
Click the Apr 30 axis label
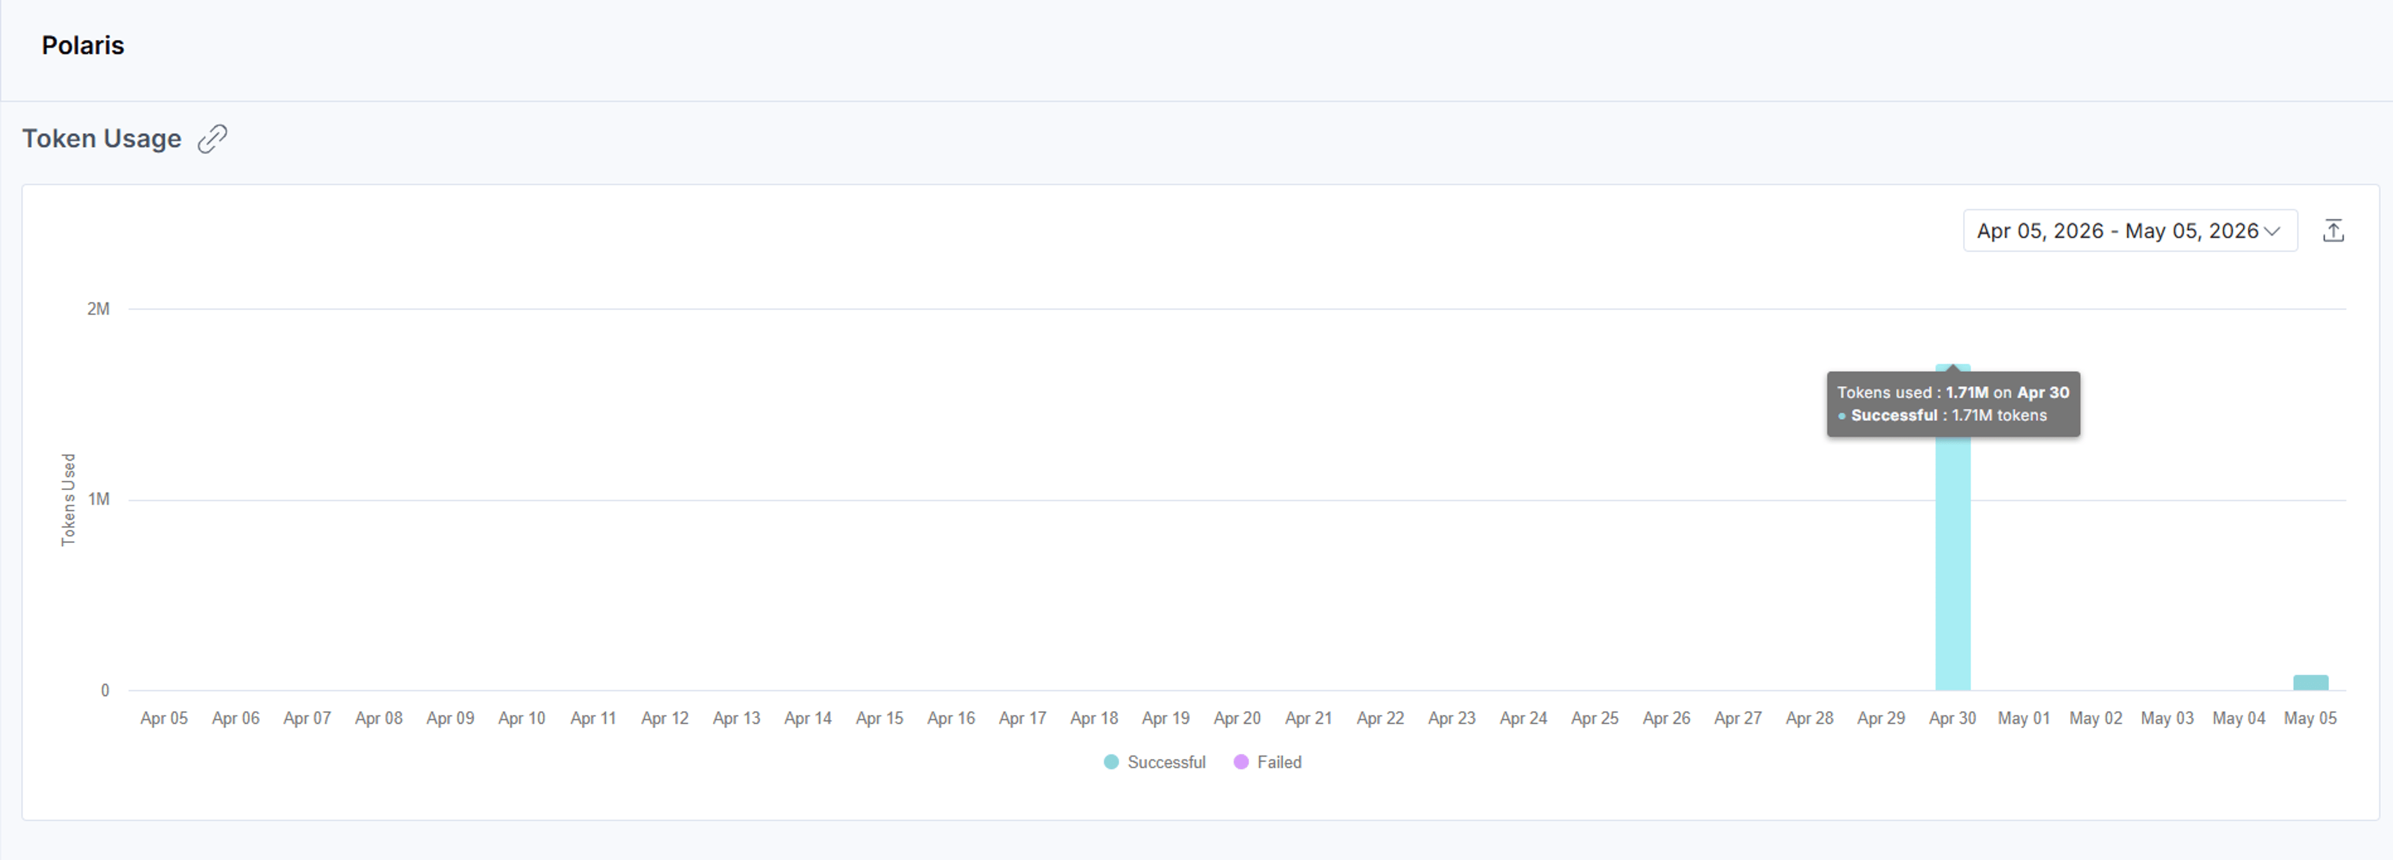click(1952, 718)
